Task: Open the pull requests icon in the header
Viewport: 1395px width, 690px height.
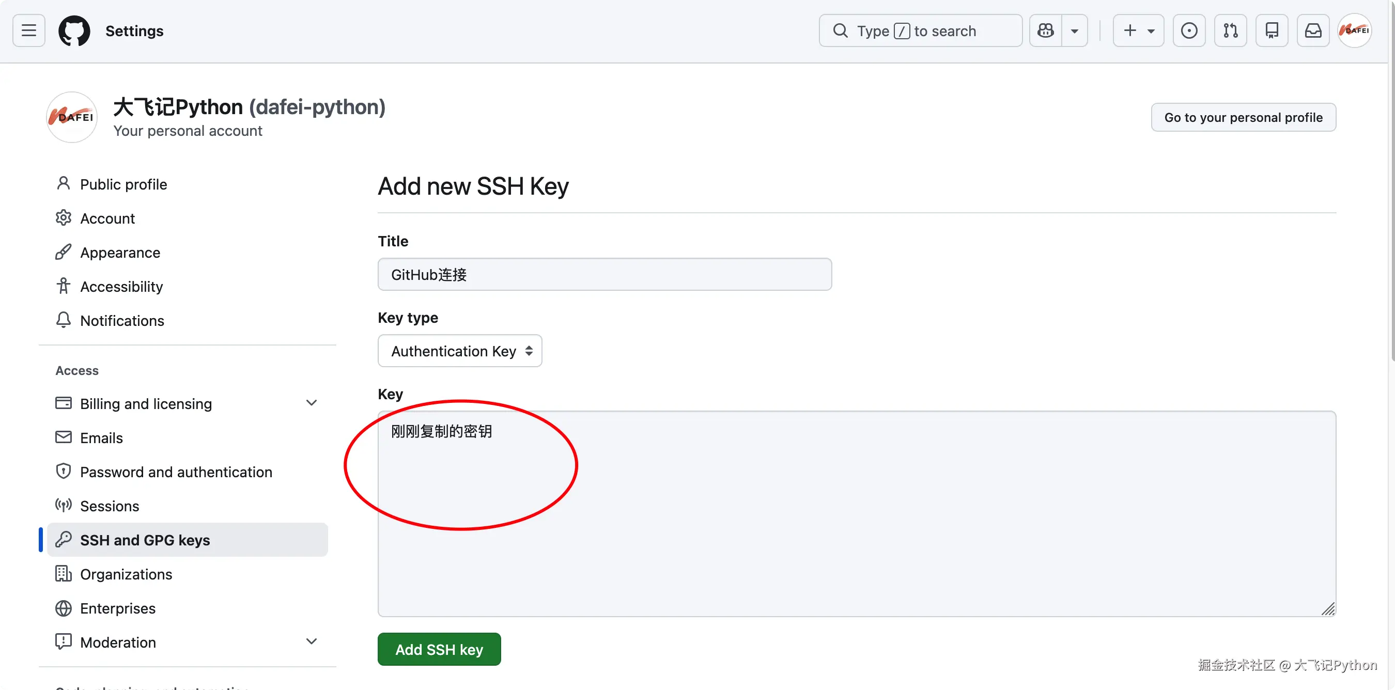Action: tap(1230, 31)
